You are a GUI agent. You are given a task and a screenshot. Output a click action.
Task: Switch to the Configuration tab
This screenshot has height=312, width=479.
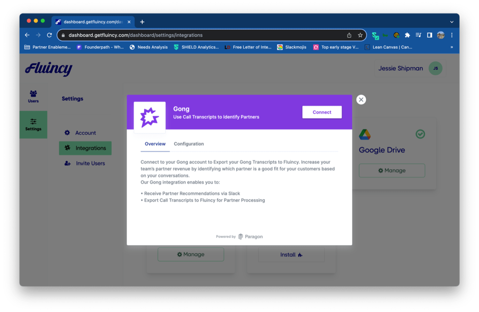click(x=188, y=144)
